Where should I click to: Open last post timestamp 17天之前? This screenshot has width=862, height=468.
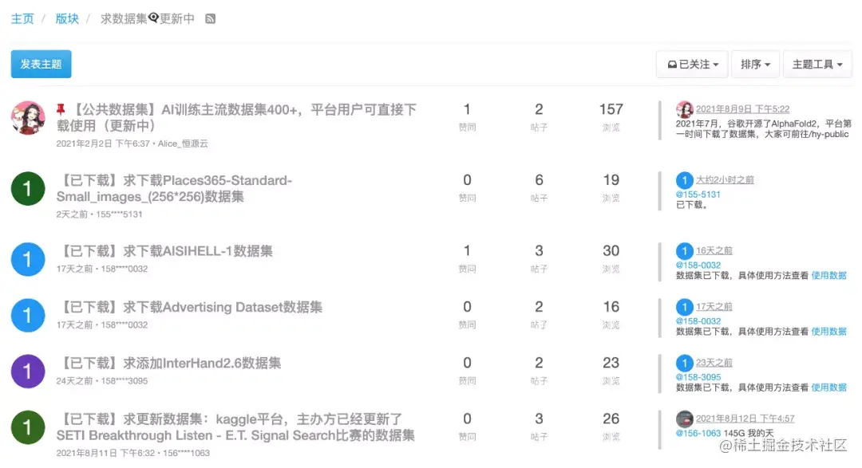[714, 306]
